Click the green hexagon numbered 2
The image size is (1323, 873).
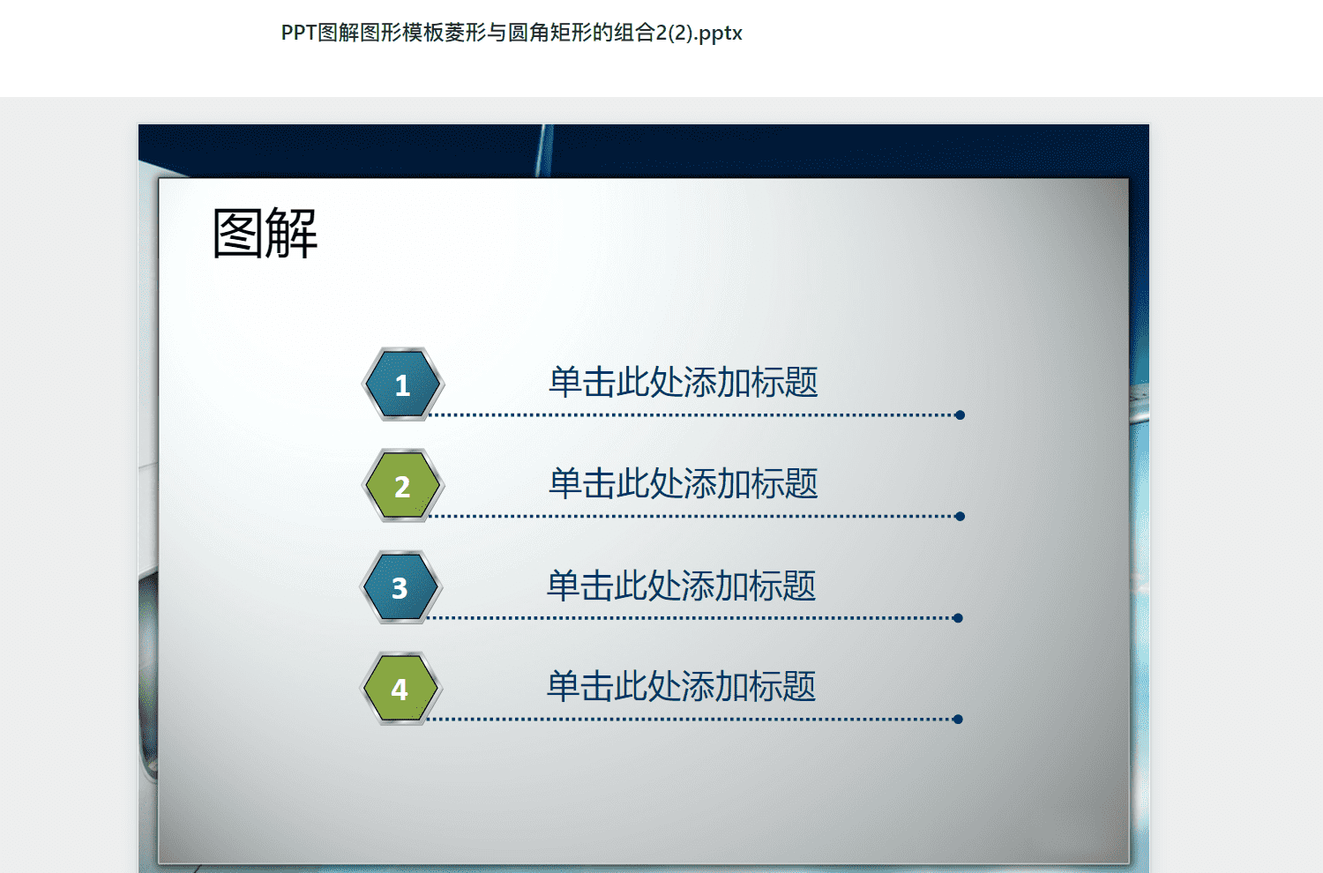pyautogui.click(x=403, y=486)
